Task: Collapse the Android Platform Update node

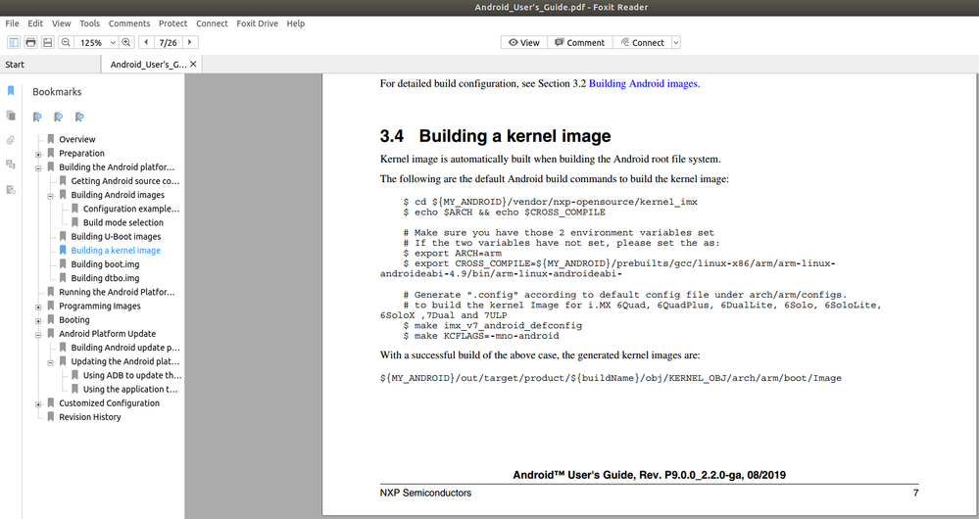Action: 39,334
